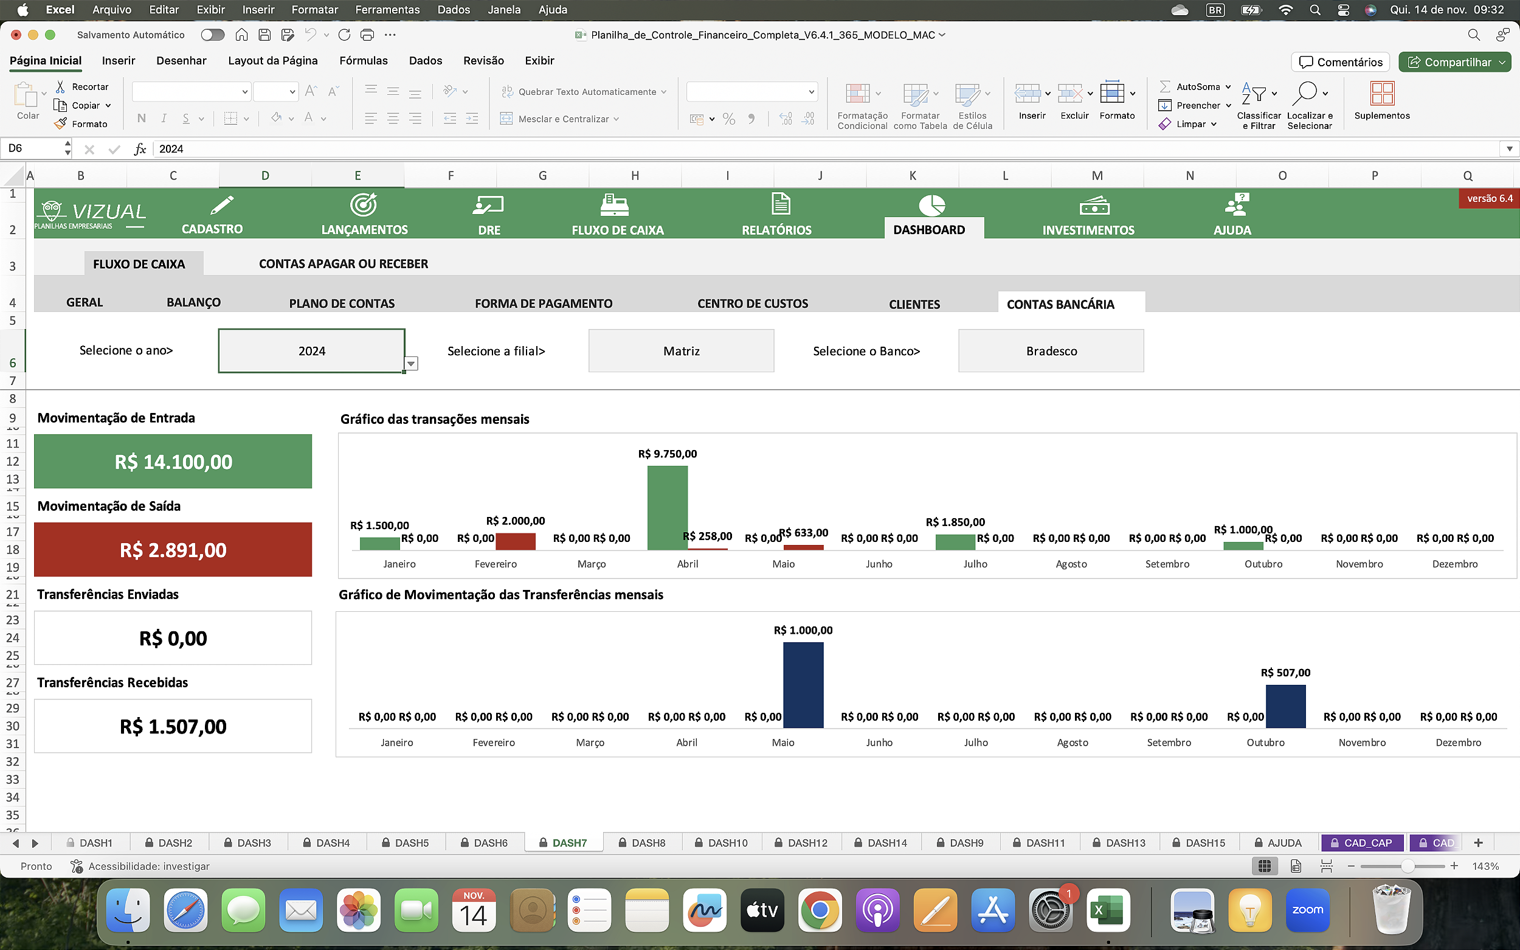This screenshot has width=1520, height=950.
Task: Click Formatar como Tabela icon
Action: (x=915, y=94)
